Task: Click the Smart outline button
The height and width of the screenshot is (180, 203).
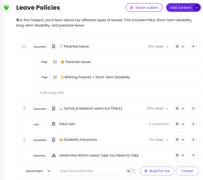Action: tap(144, 8)
